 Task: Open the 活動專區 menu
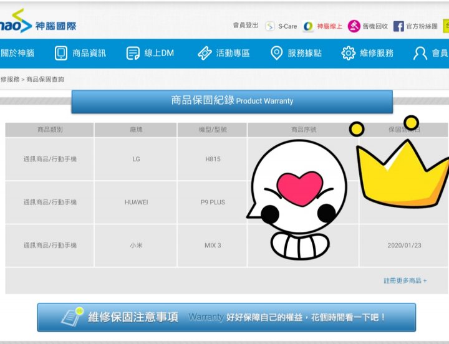click(233, 53)
